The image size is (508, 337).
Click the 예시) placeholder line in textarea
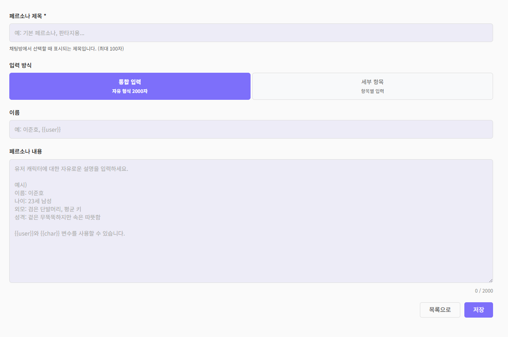click(x=21, y=185)
